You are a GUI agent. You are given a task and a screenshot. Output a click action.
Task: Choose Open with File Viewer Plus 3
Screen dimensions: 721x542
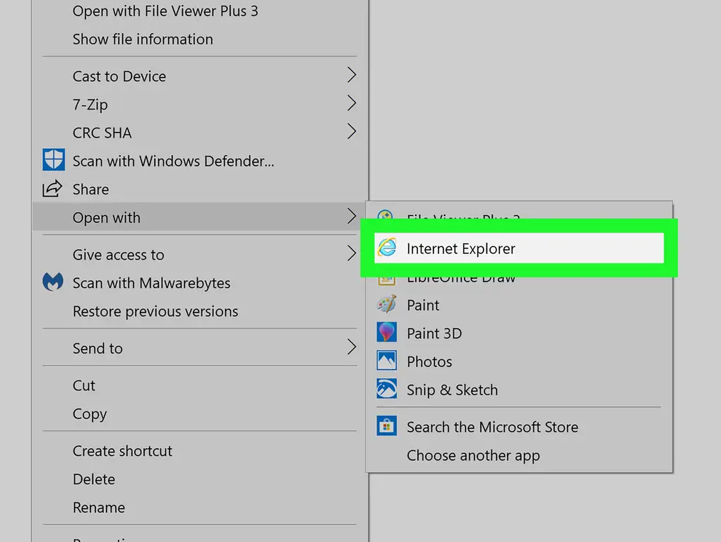[200, 11]
